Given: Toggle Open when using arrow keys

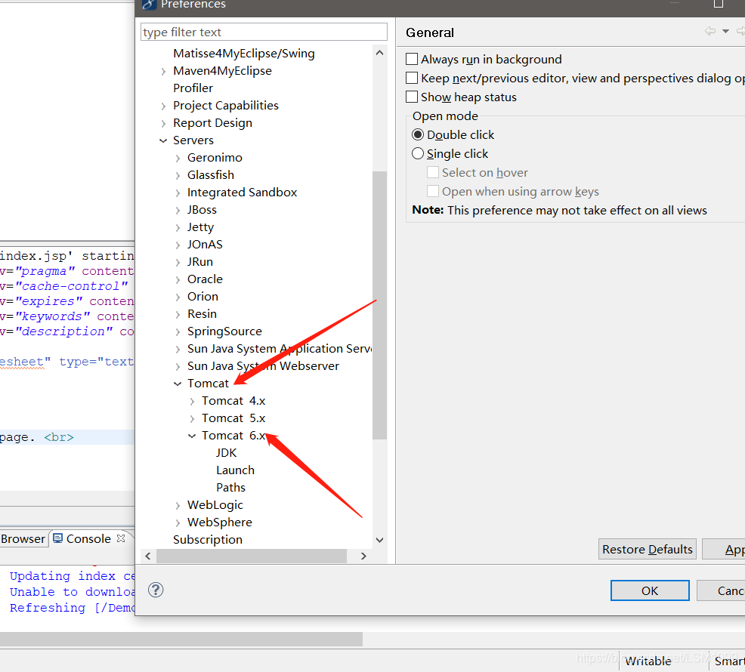Looking at the screenshot, I should (433, 191).
